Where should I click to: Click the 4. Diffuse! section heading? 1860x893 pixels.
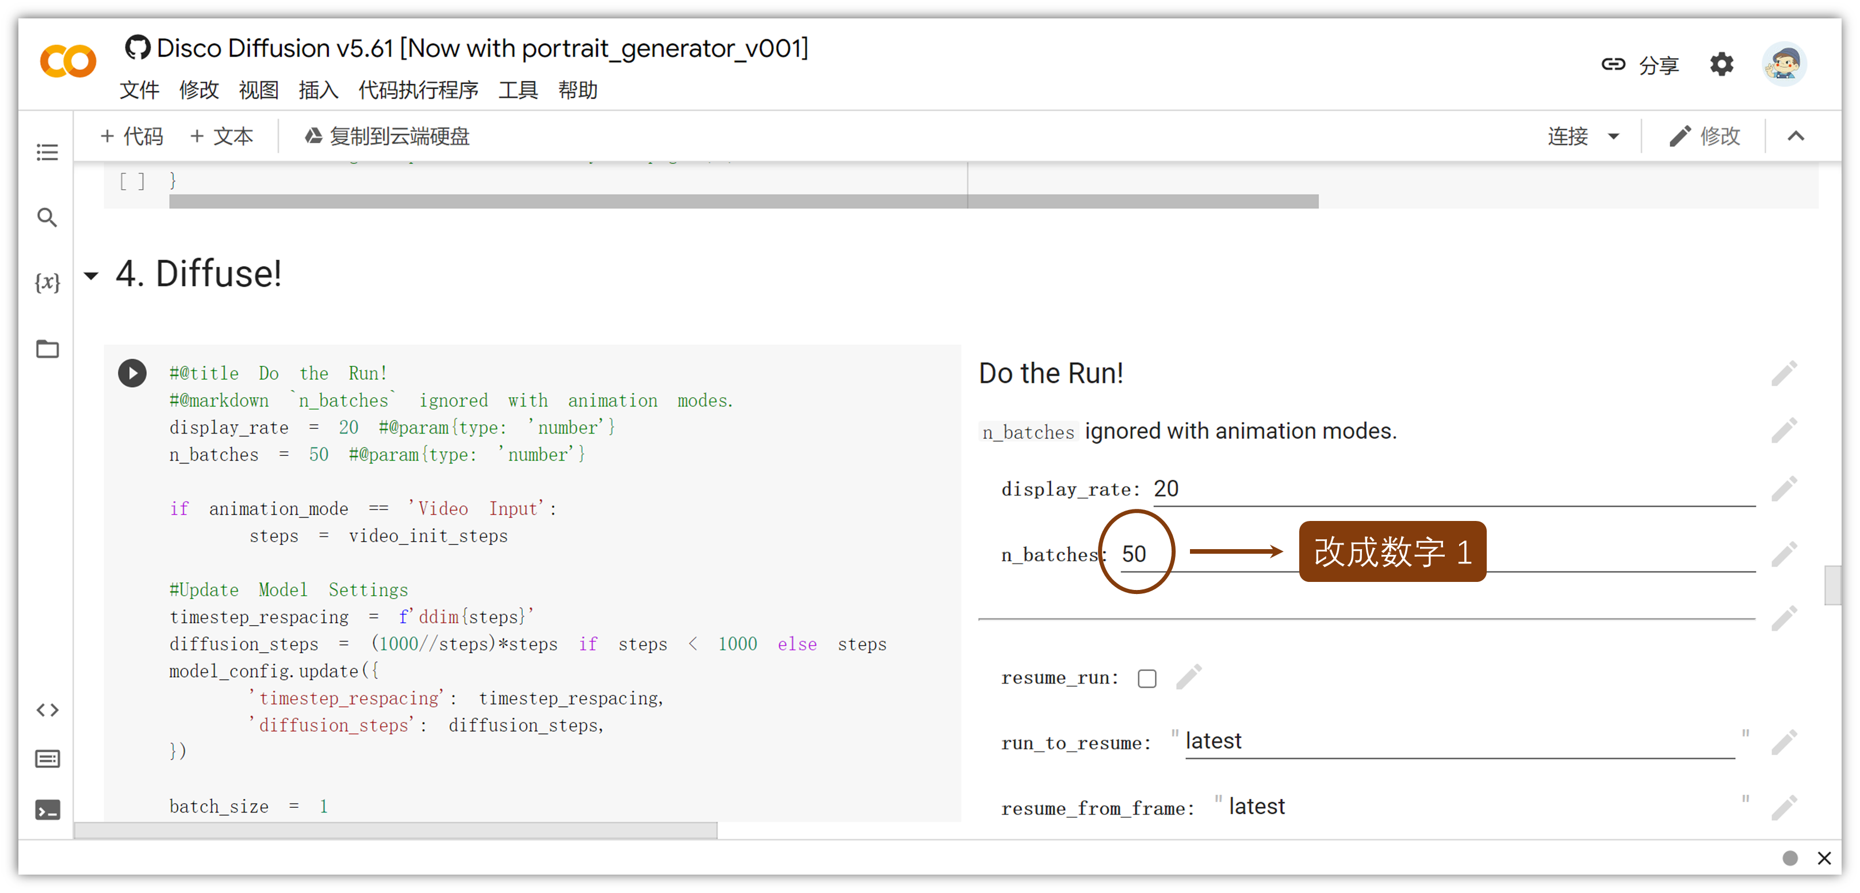[x=198, y=274]
